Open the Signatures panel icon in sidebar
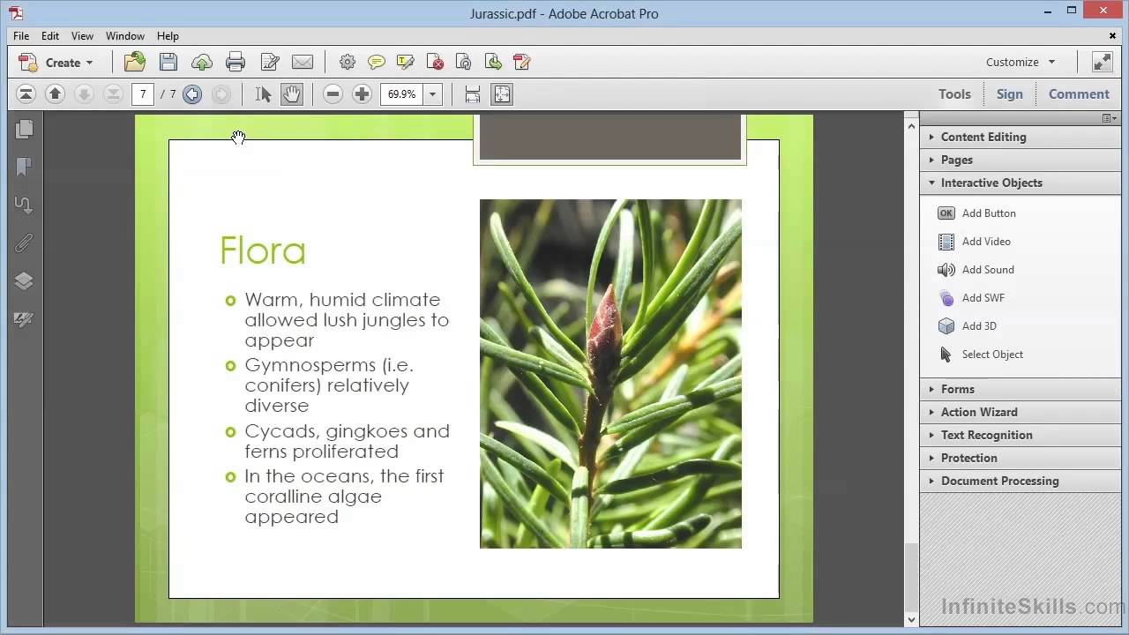Viewport: 1129px width, 635px height. 24,319
